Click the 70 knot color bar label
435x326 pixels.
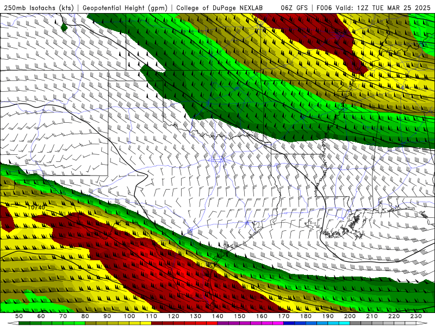[x=63, y=316]
